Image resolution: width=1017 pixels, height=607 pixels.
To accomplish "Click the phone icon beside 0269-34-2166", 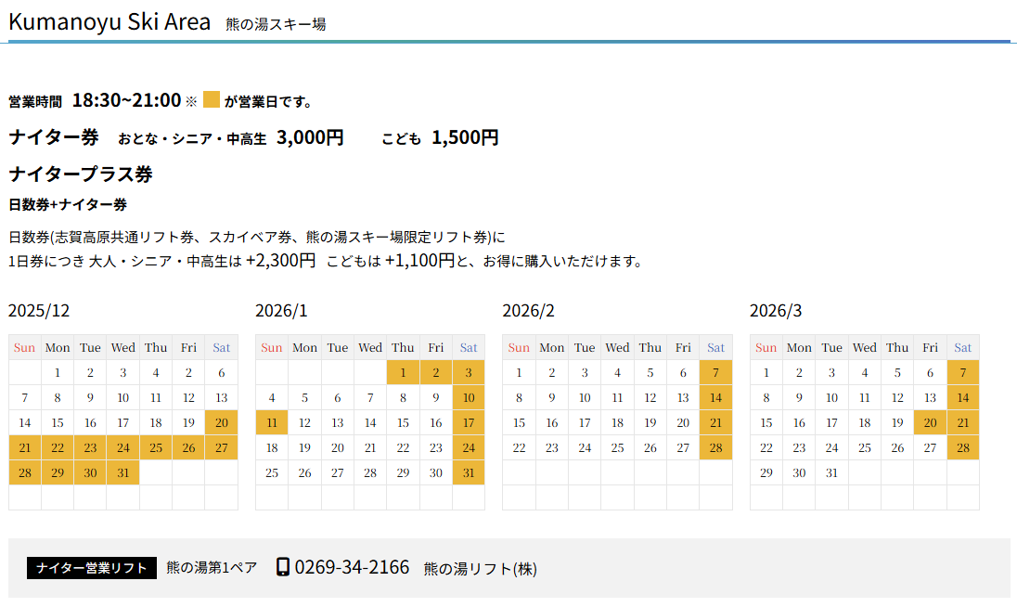I will [x=283, y=566].
